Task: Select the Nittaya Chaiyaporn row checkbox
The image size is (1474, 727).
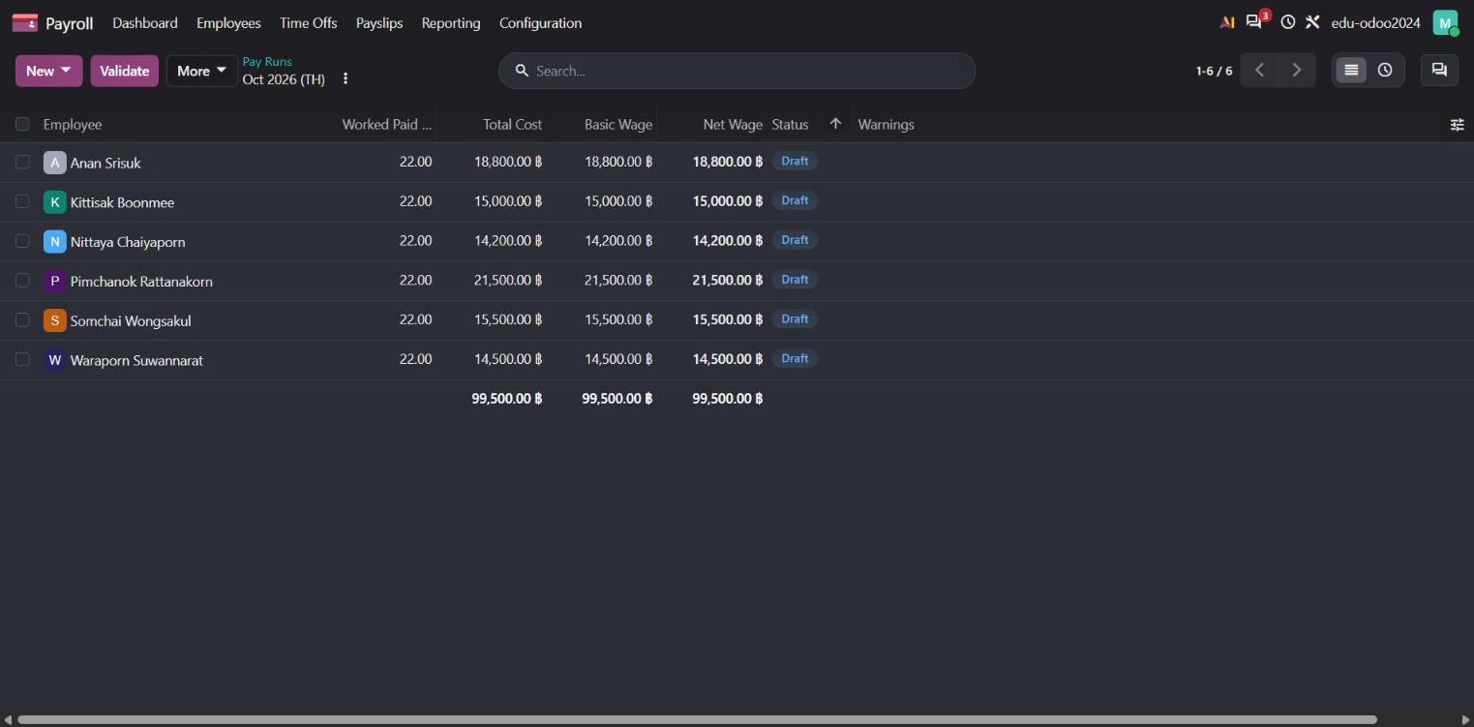Action: tap(22, 241)
